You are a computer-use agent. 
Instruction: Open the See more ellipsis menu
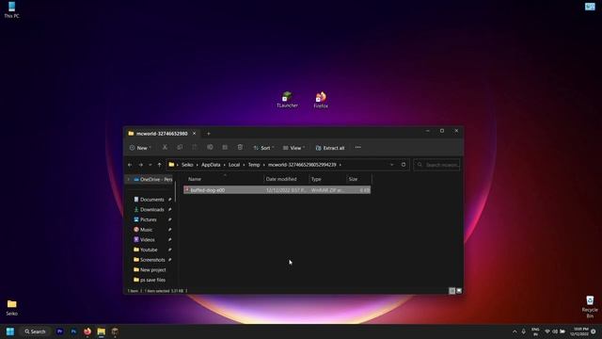click(x=357, y=147)
